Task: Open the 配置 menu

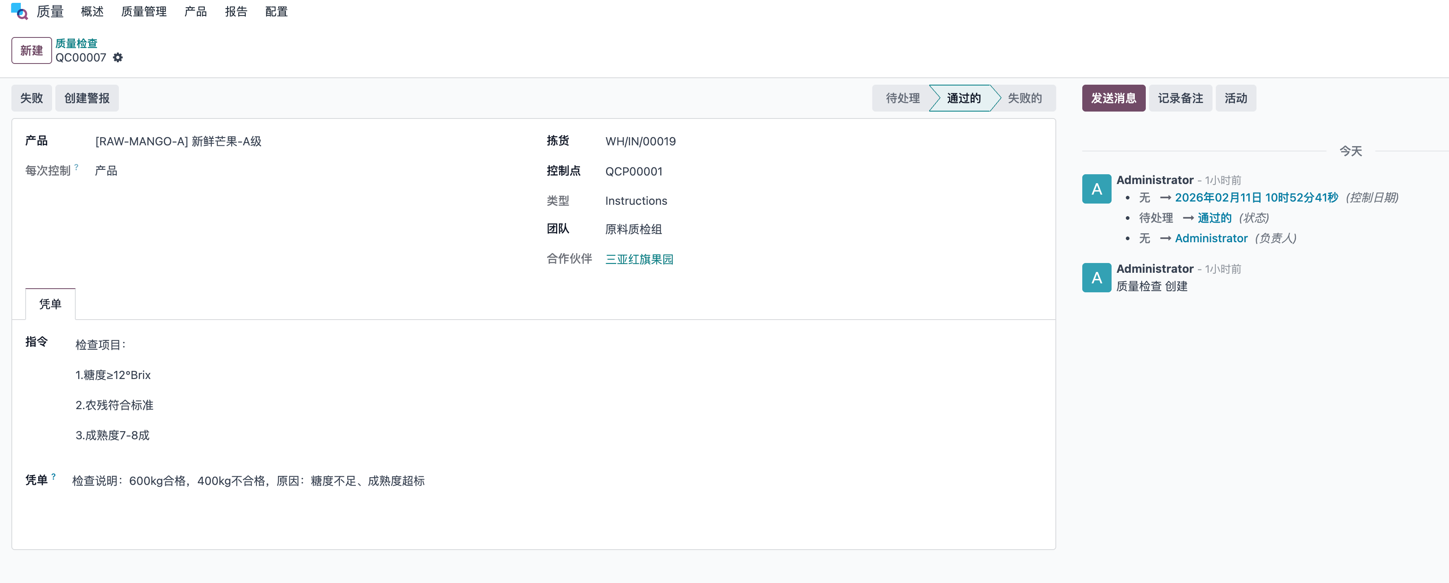Action: (x=277, y=12)
